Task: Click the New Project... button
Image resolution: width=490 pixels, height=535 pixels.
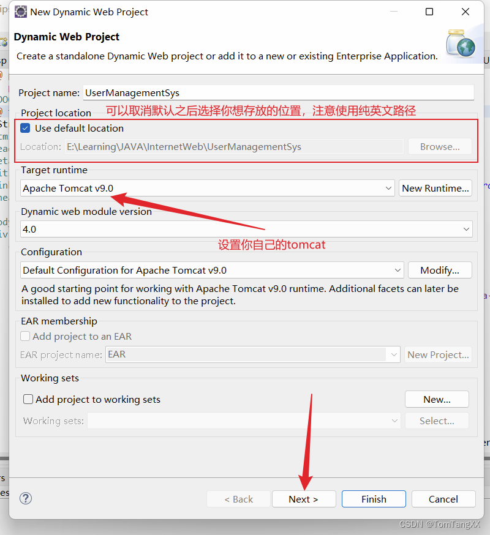Action: (x=438, y=354)
